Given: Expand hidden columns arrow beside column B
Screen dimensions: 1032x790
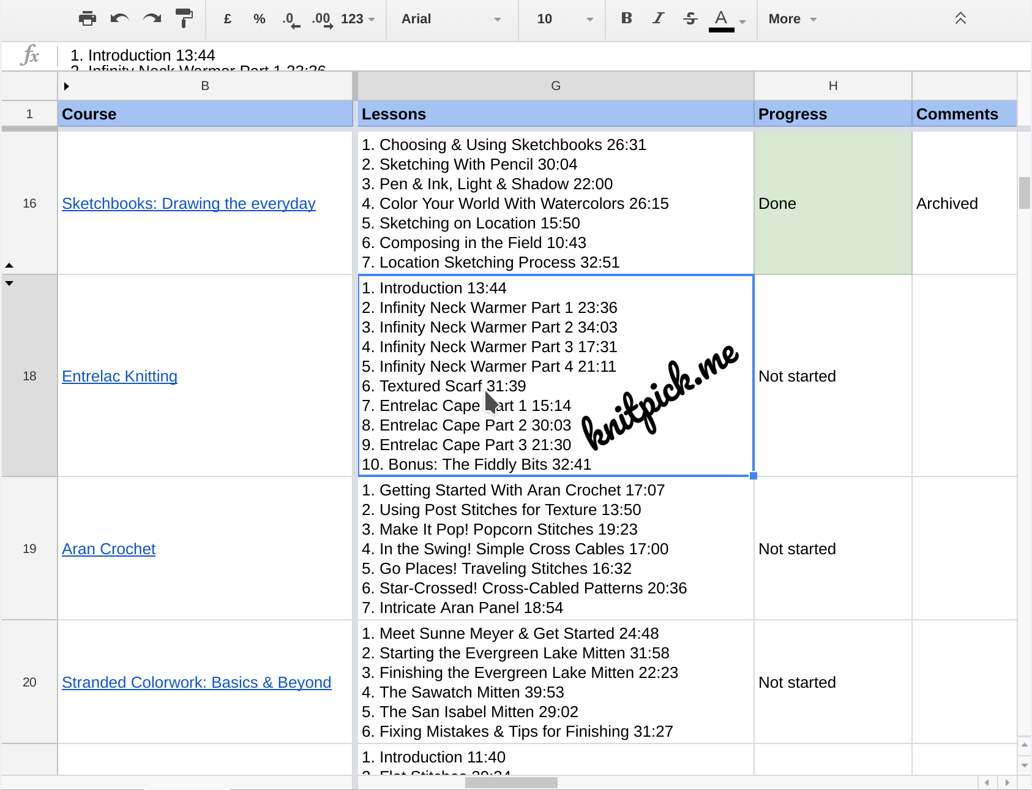Looking at the screenshot, I should [x=66, y=86].
